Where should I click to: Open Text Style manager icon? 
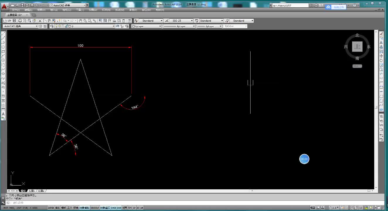pos(136,21)
